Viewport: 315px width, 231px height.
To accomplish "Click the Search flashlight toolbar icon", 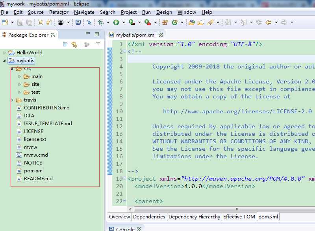I will click(210, 22).
